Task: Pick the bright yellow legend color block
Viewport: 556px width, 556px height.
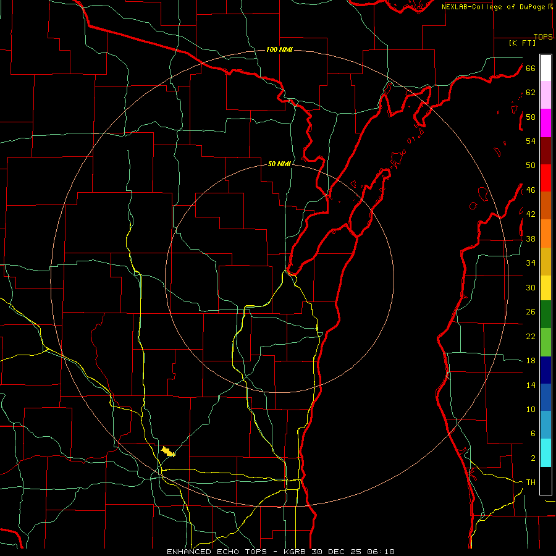Action: tap(545, 288)
